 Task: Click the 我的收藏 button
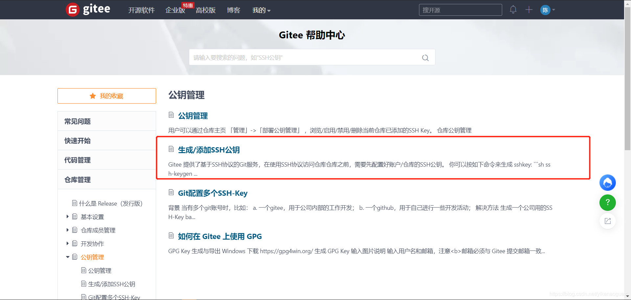[107, 96]
